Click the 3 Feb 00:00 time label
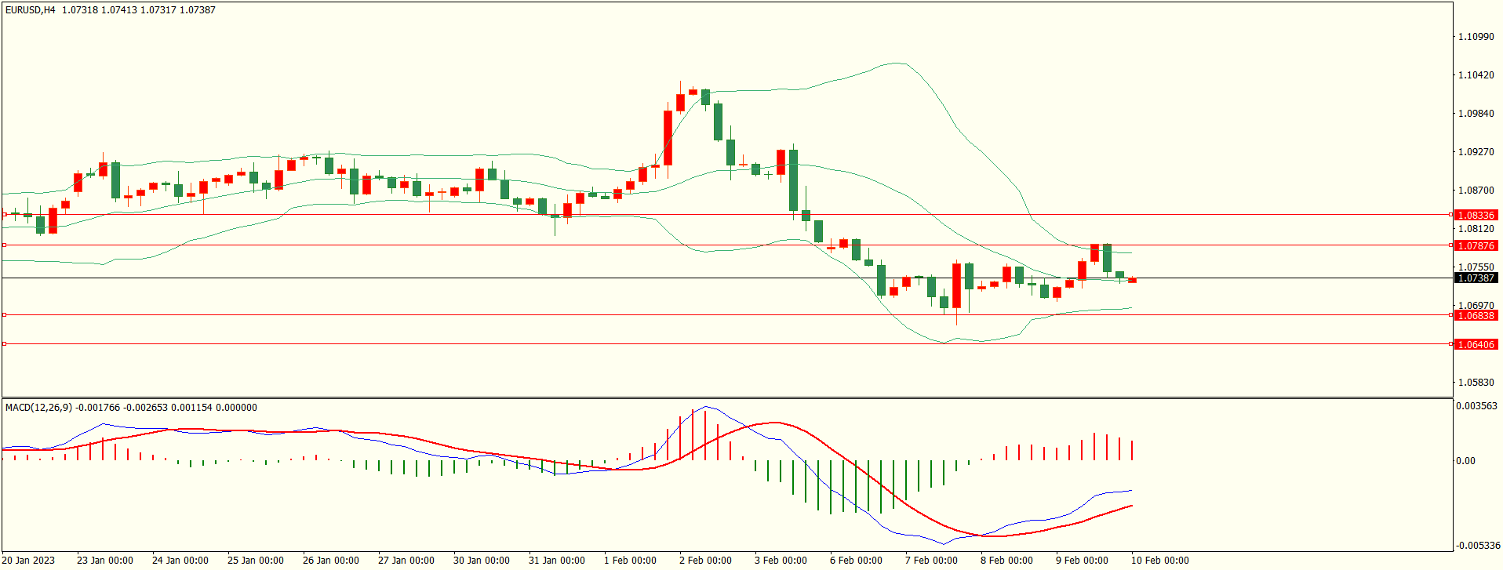Viewport: 1503px width, 570px height. point(781,560)
